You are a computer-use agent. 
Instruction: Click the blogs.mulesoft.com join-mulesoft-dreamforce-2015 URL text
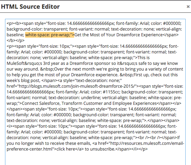tap(77, 86)
